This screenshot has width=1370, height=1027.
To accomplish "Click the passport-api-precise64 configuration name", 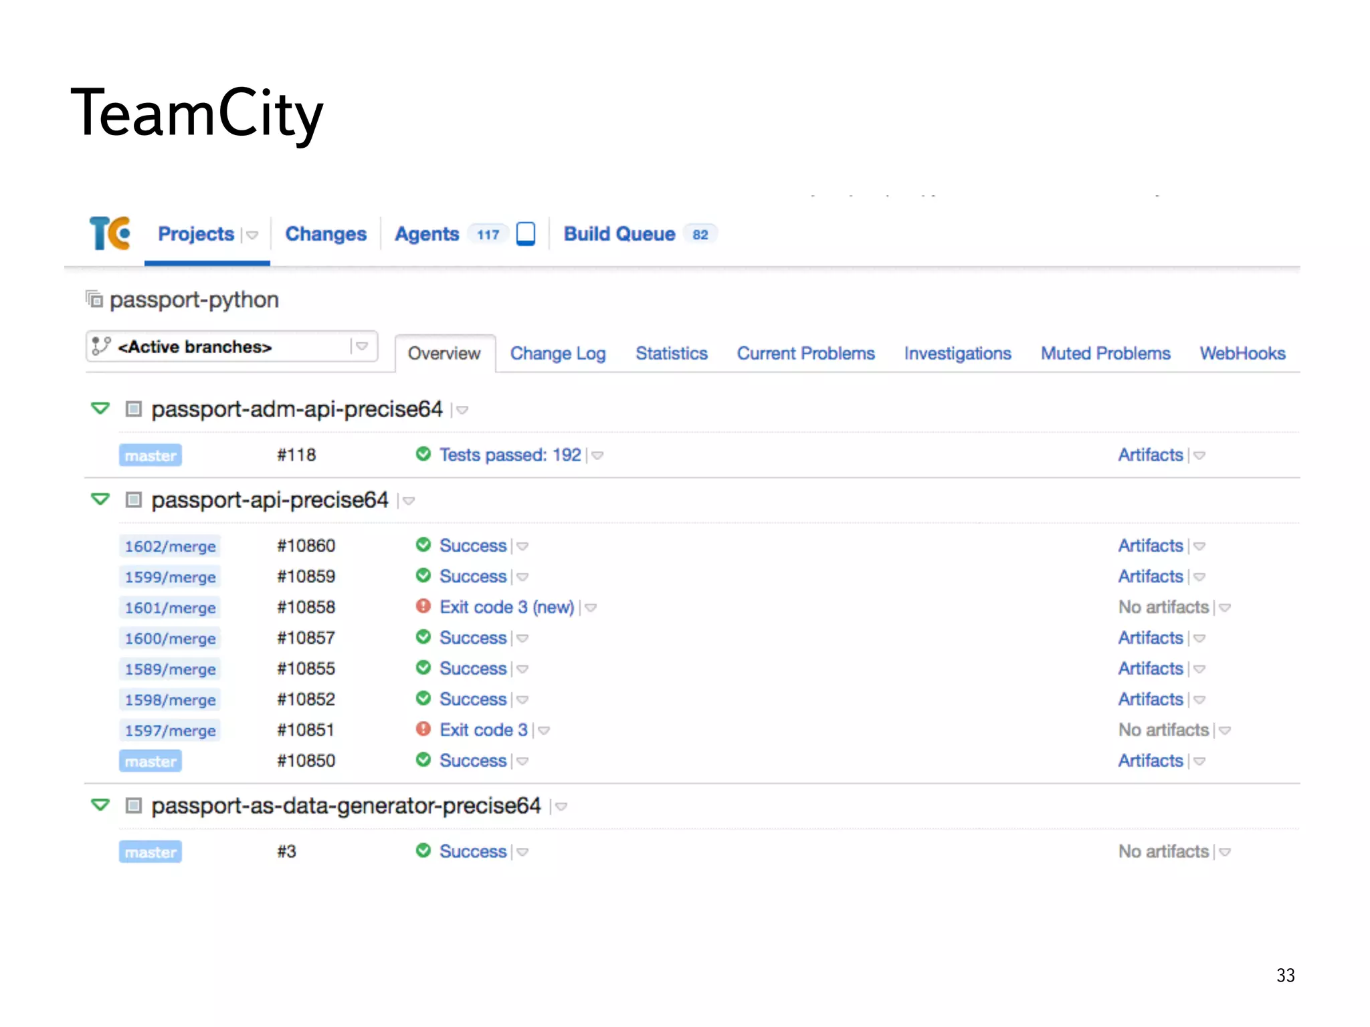I will (270, 500).
